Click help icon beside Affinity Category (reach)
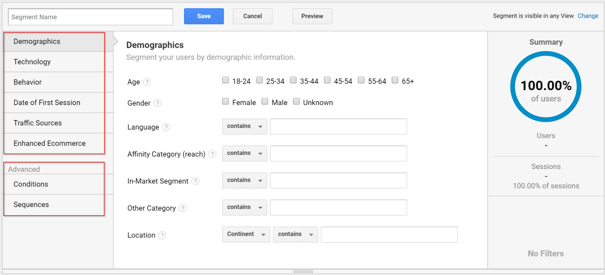The image size is (605, 275). 212,154
